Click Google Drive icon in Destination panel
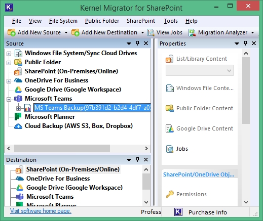263x221 pixels. (x=20, y=188)
